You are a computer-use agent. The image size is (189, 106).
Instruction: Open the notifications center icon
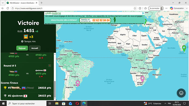[x=184, y=104]
